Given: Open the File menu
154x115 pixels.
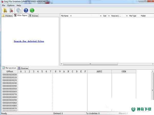Looking at the screenshot, I should (4, 5).
